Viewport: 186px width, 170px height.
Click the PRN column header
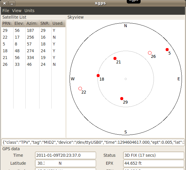[7, 23]
